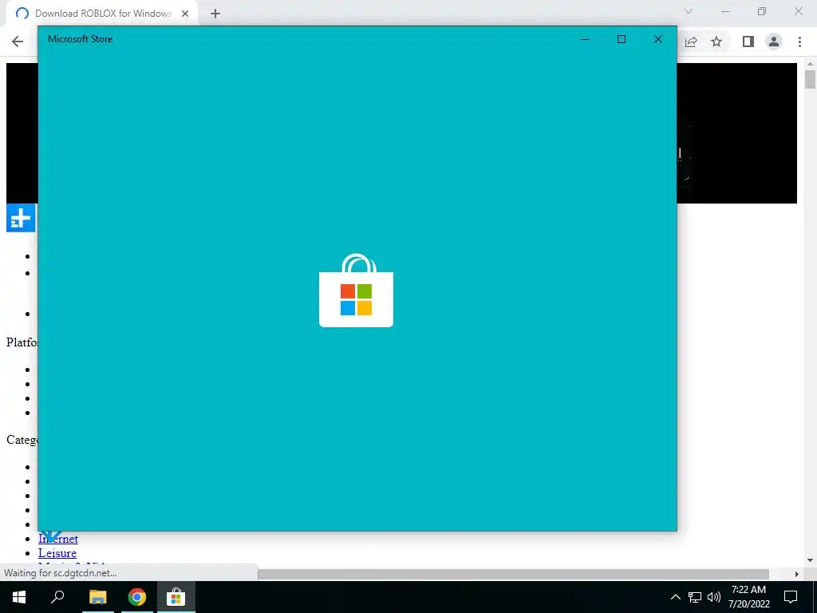Minimize the Chrome window
The image size is (817, 613).
coord(725,11)
